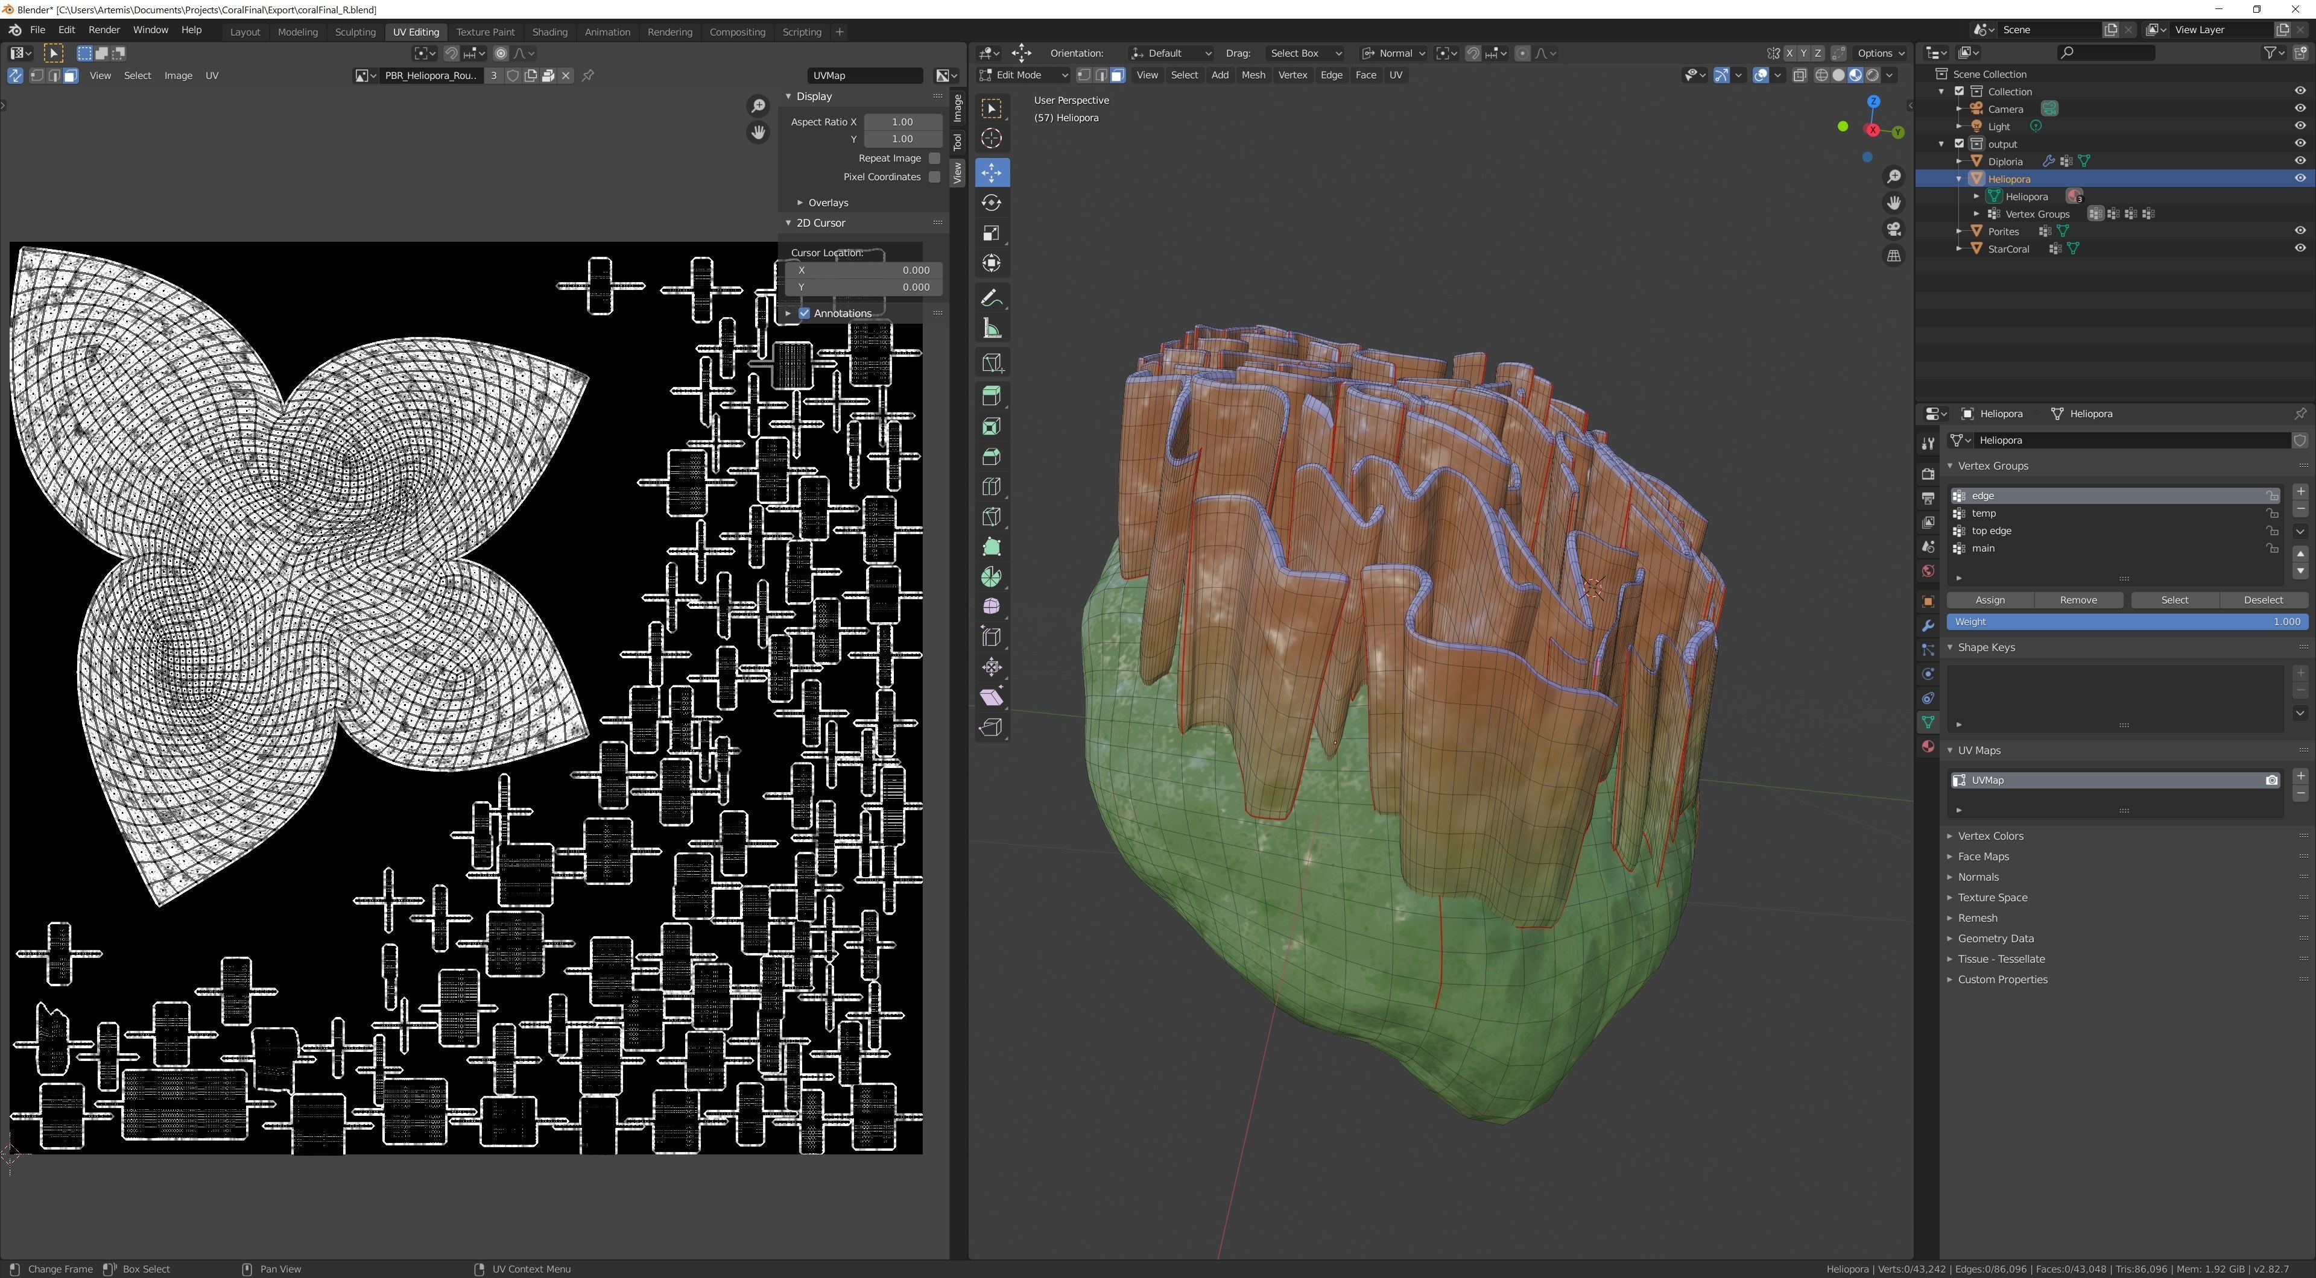
Task: Pick the Scale tool in viewport toolbar
Action: (x=992, y=234)
